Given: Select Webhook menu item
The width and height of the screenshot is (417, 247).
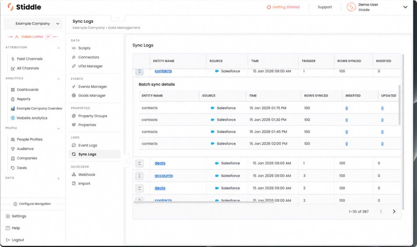Looking at the screenshot, I should 95,175.
